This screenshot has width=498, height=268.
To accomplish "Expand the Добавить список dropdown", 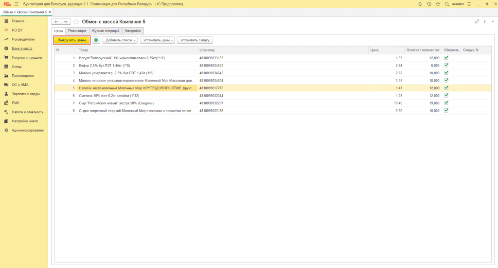I will pos(120,40).
